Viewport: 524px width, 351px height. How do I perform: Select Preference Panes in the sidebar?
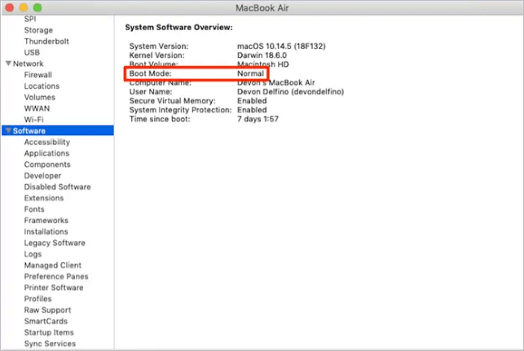point(55,276)
